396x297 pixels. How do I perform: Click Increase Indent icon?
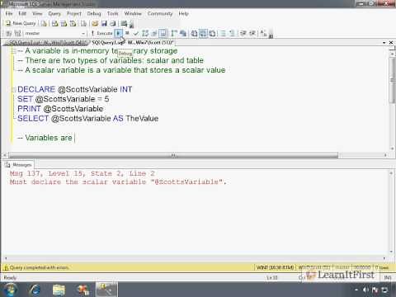252,33
